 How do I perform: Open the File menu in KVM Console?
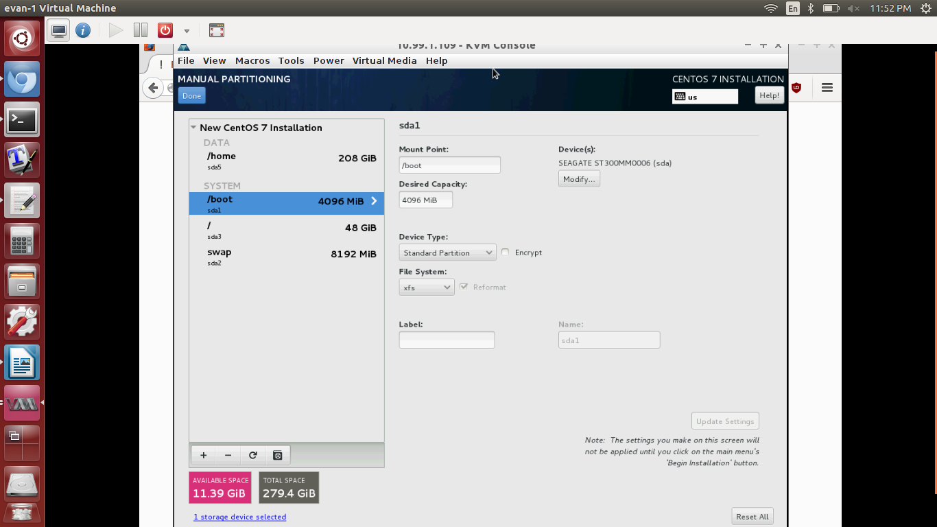(186, 60)
